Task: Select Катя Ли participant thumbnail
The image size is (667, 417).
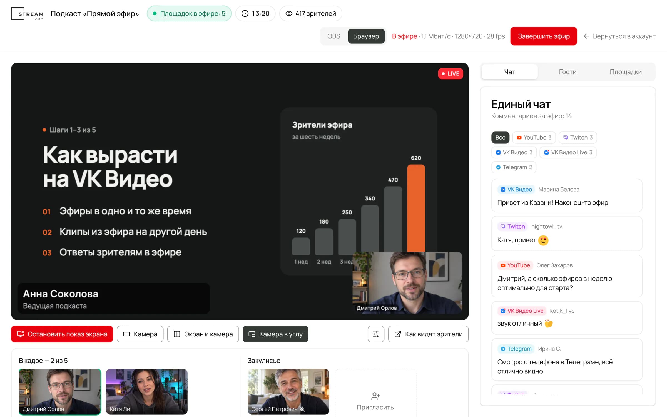Action: click(x=147, y=392)
